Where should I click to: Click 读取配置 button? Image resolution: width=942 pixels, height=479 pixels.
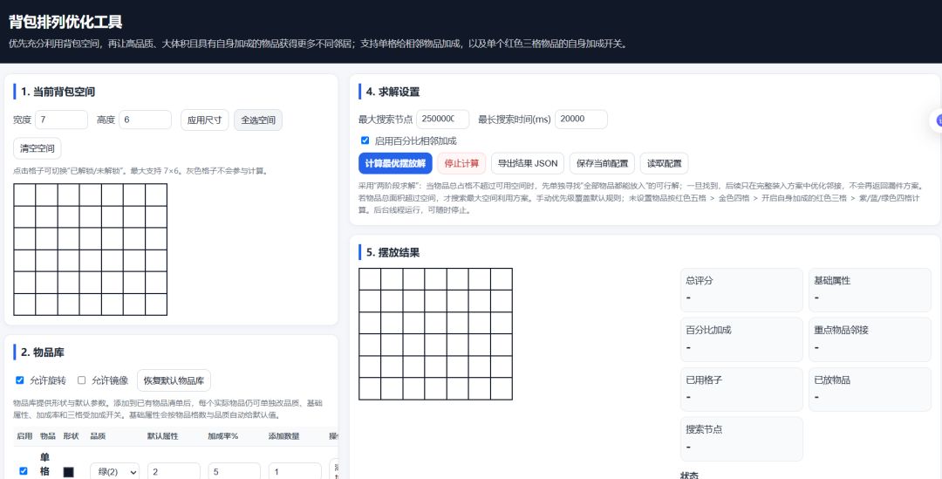click(664, 163)
